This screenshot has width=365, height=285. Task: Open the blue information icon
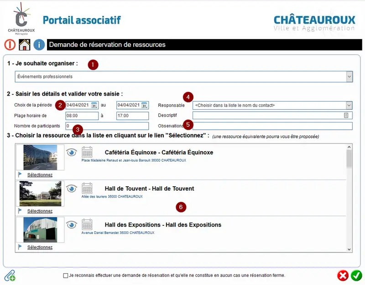click(39, 45)
